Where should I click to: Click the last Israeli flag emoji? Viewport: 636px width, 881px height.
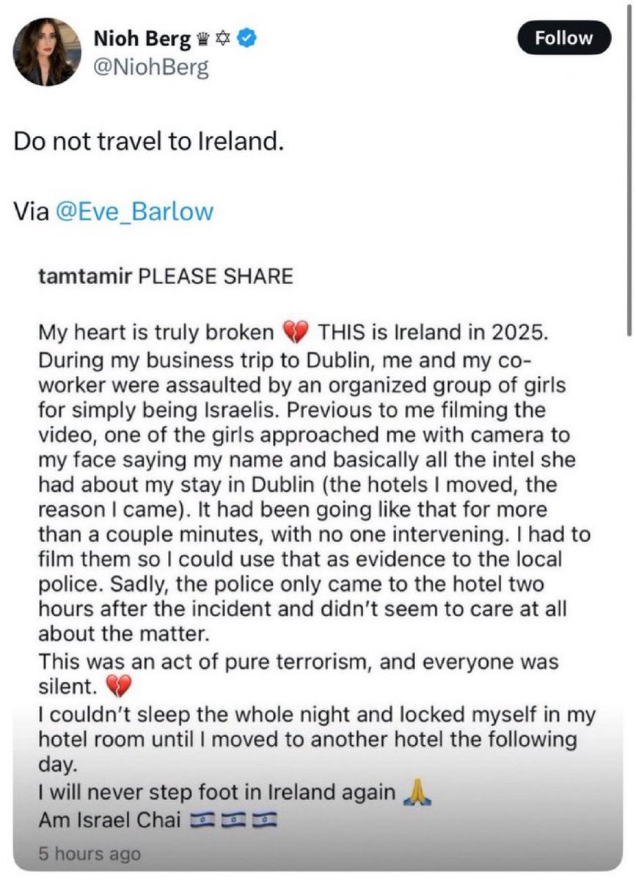point(265,819)
